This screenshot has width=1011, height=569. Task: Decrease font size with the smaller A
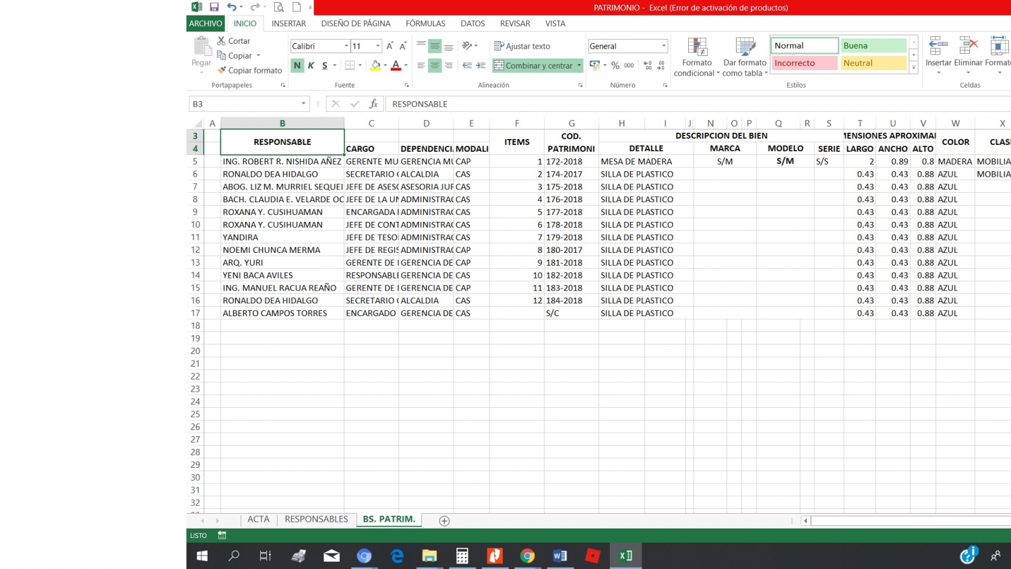point(403,46)
